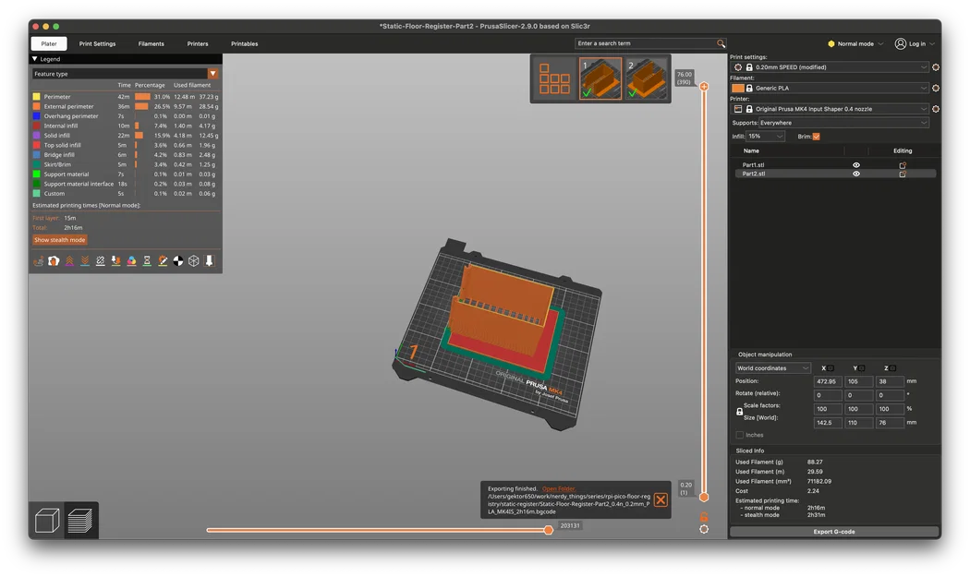Image resolution: width=970 pixels, height=577 pixels.
Task: Open Printers tab
Action: (x=198, y=44)
